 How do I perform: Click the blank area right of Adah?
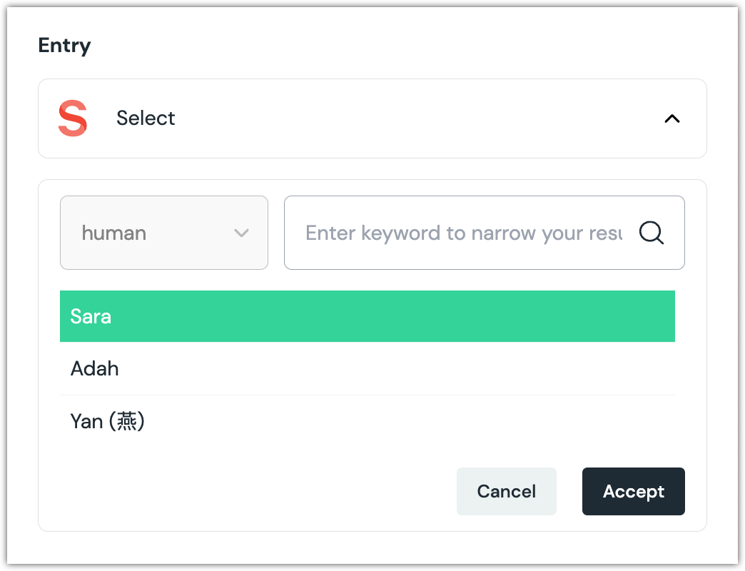[392, 369]
